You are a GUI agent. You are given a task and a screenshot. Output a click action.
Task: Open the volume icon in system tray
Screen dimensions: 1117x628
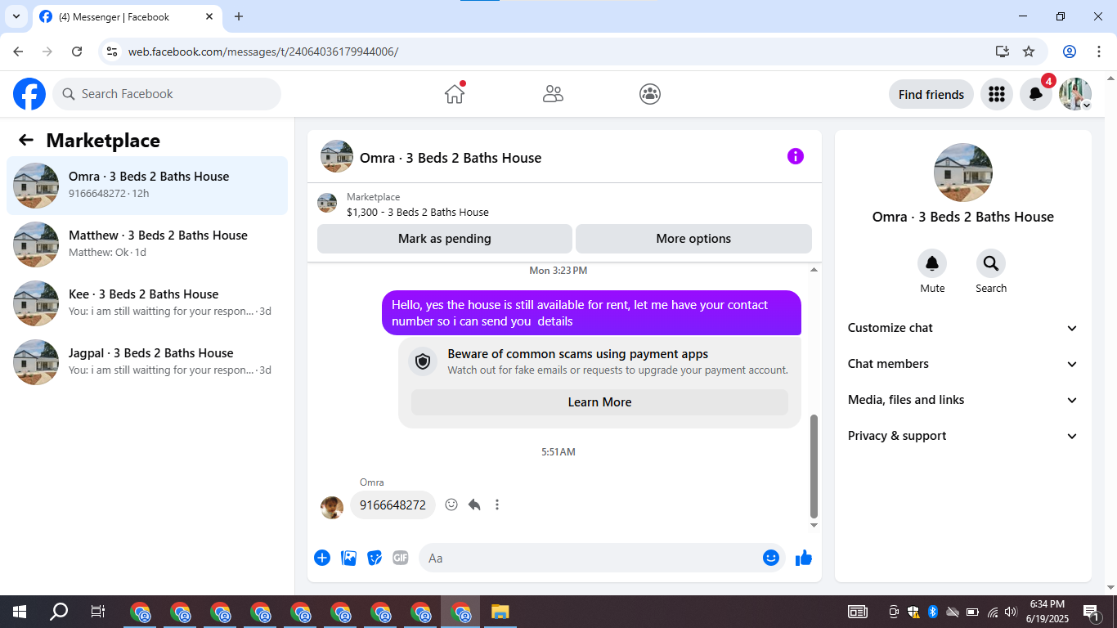click(1012, 612)
